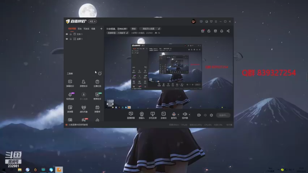Toggle the 麦克风 microphone
Screen dimensions: 308x173
point(174,115)
